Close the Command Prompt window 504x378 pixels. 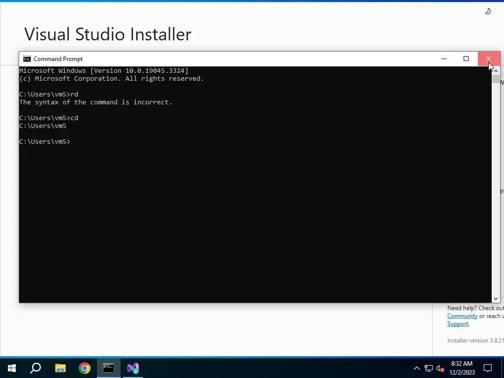[x=489, y=59]
